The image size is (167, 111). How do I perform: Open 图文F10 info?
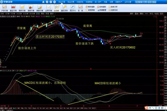point(73,8)
